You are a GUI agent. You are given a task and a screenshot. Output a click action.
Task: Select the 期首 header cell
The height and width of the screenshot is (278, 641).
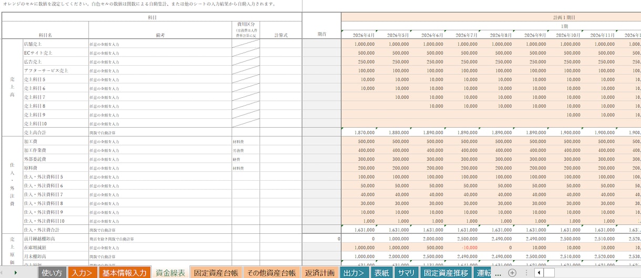(322, 35)
